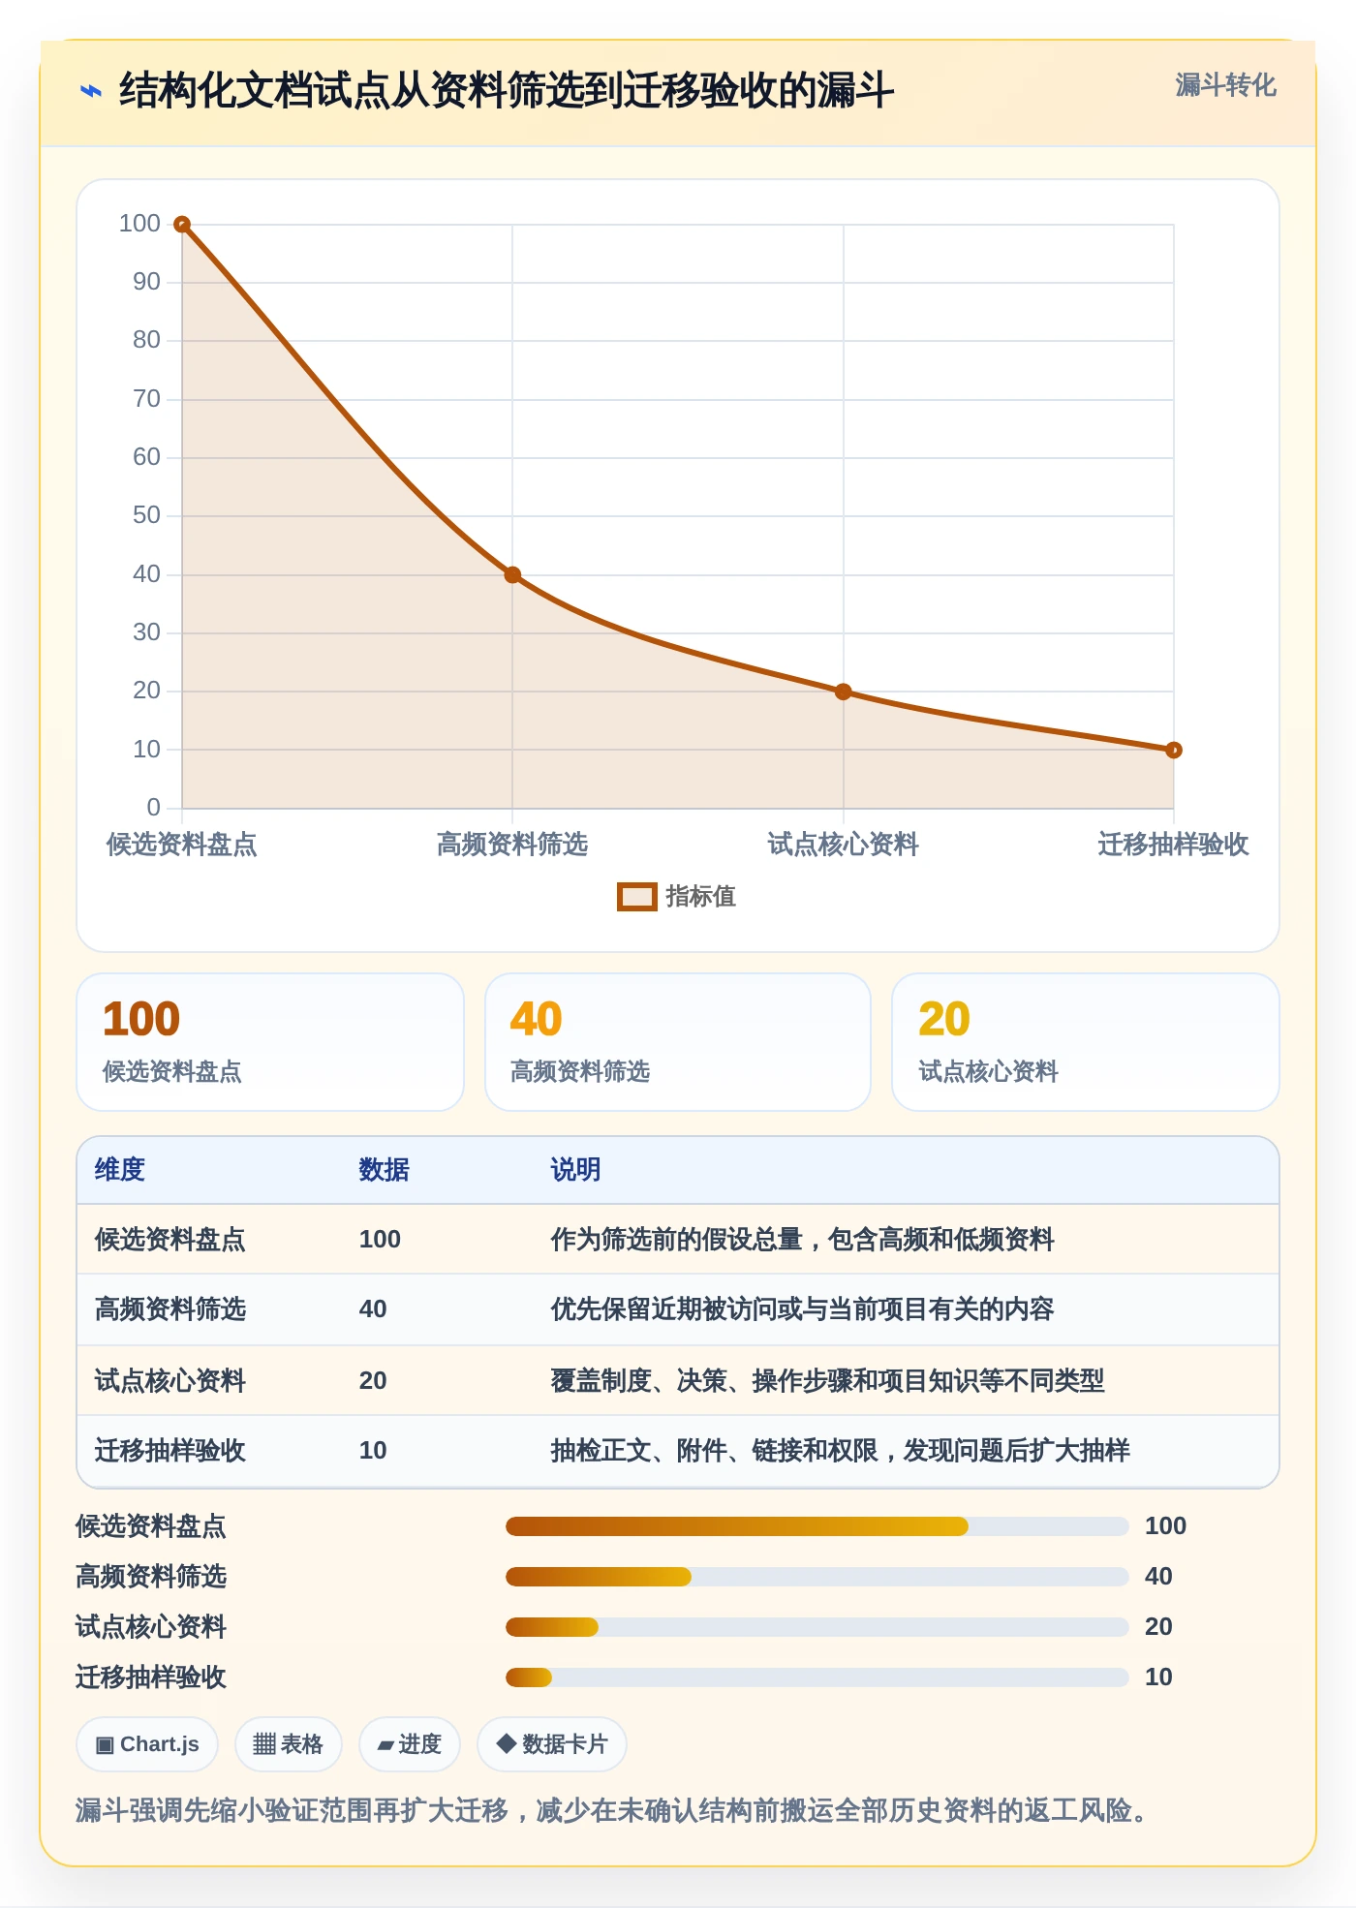1356x1908 pixels.
Task: Click the progress label 迁移抽样验收
Action: (x=151, y=1677)
